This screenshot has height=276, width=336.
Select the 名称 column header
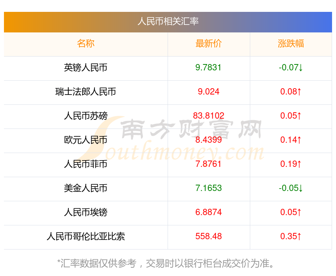click(x=86, y=43)
